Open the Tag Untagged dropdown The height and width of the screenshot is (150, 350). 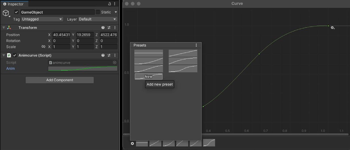(x=42, y=19)
